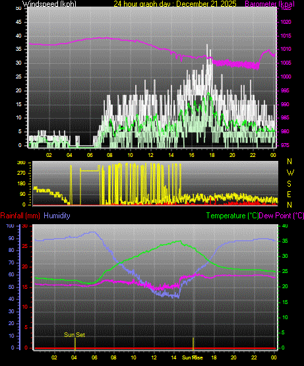Click the "980" barometer axis value
This screenshot has width=304, height=366.
285,131
